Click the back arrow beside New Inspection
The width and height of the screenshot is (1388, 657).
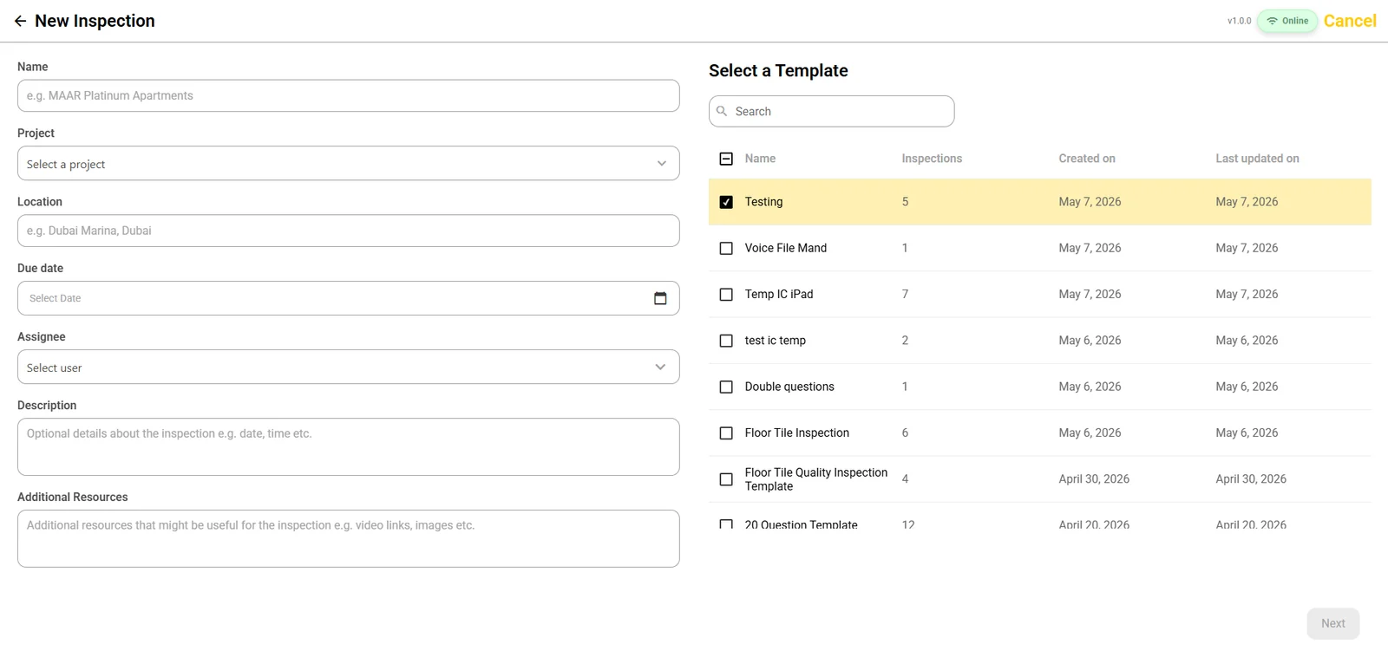20,21
